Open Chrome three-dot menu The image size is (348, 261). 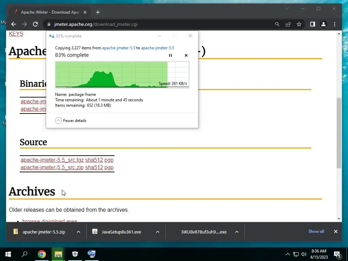(x=334, y=24)
